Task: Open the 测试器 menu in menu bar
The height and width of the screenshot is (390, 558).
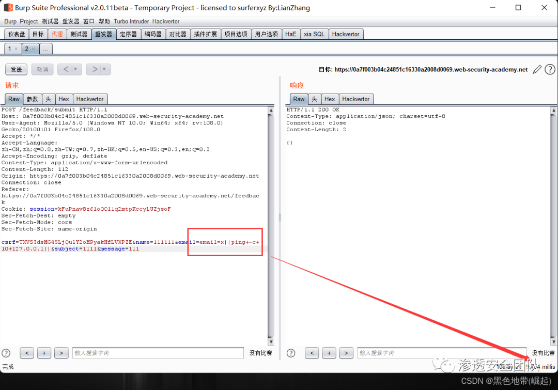Action: tap(50, 21)
